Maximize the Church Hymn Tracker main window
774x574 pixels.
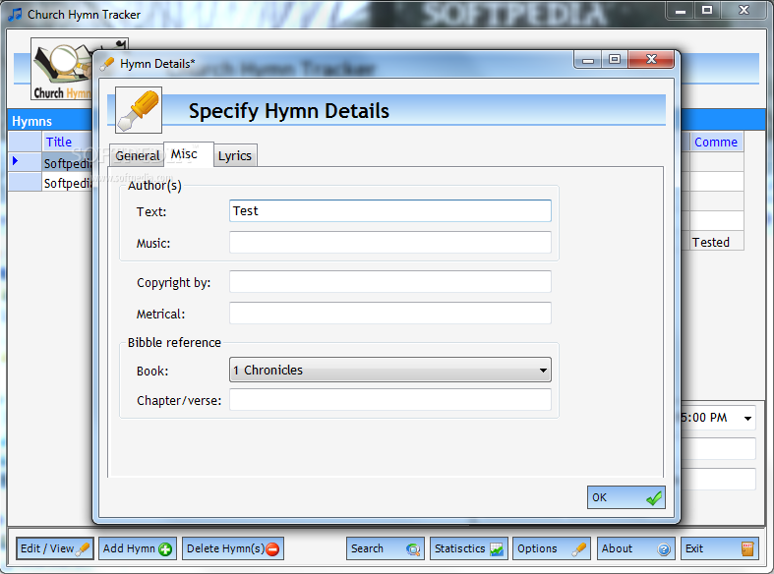(x=707, y=11)
